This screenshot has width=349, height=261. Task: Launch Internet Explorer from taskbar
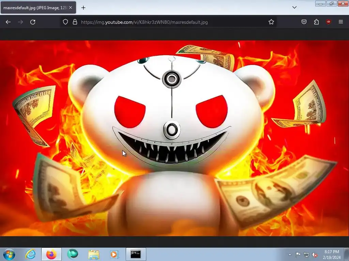(x=30, y=254)
